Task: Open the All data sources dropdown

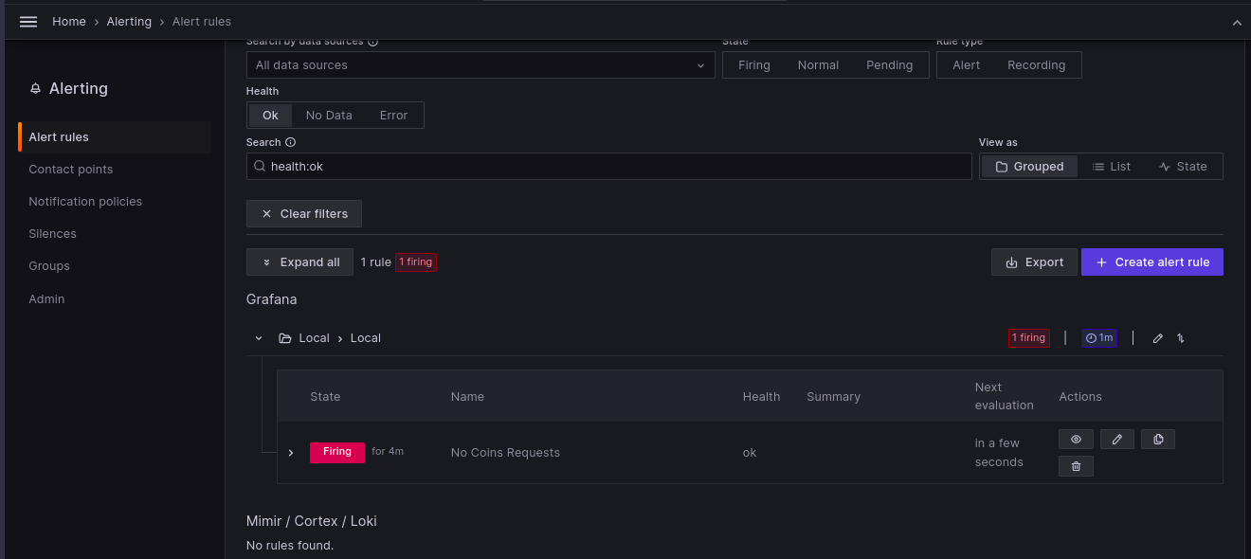Action: click(480, 65)
